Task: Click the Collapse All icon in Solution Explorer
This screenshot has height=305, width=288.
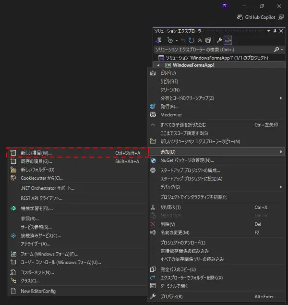Action: point(200,40)
